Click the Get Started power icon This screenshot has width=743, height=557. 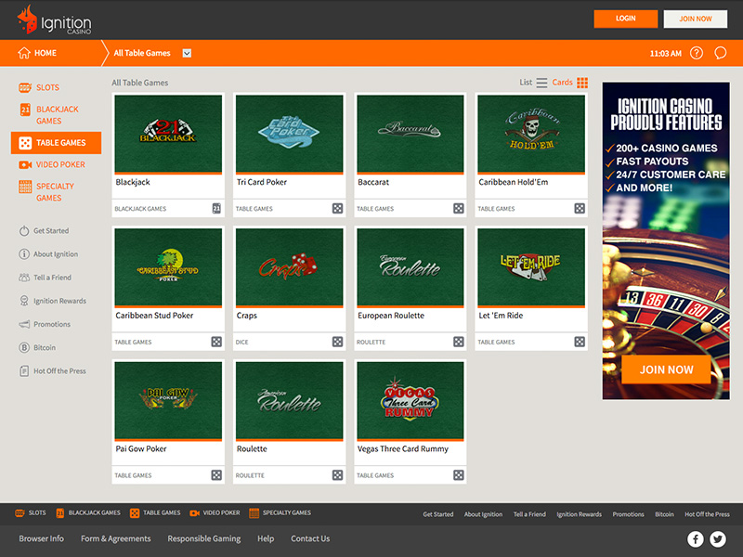coord(24,230)
